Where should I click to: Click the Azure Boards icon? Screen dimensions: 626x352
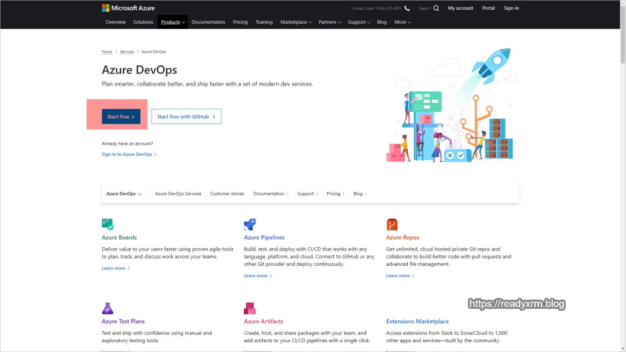pyautogui.click(x=108, y=224)
